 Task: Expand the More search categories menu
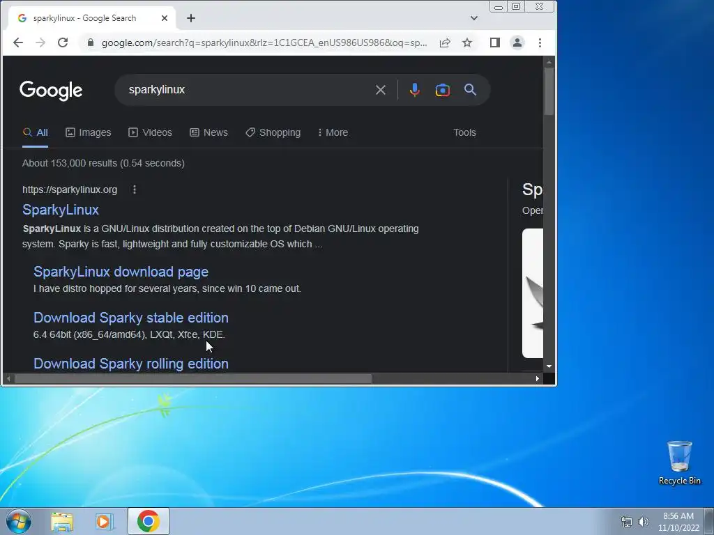(333, 132)
